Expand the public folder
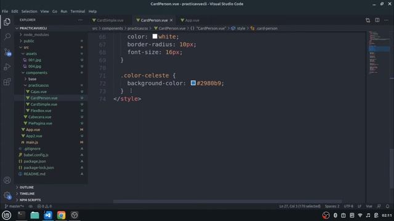Viewport: 394px width, 221px height. point(29,41)
